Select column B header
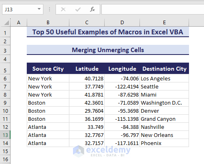This screenshot has height=164, width=204. point(48,23)
